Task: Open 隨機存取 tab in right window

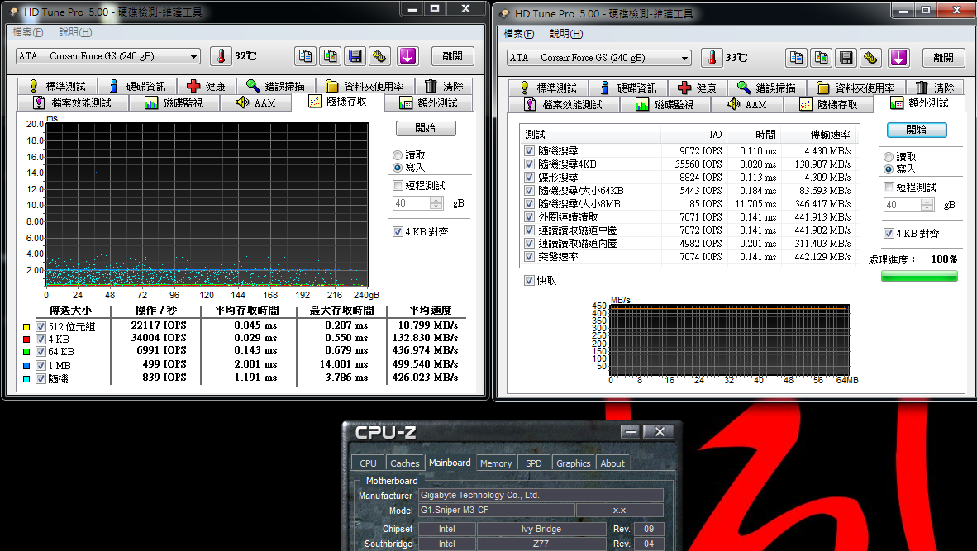Action: click(829, 105)
